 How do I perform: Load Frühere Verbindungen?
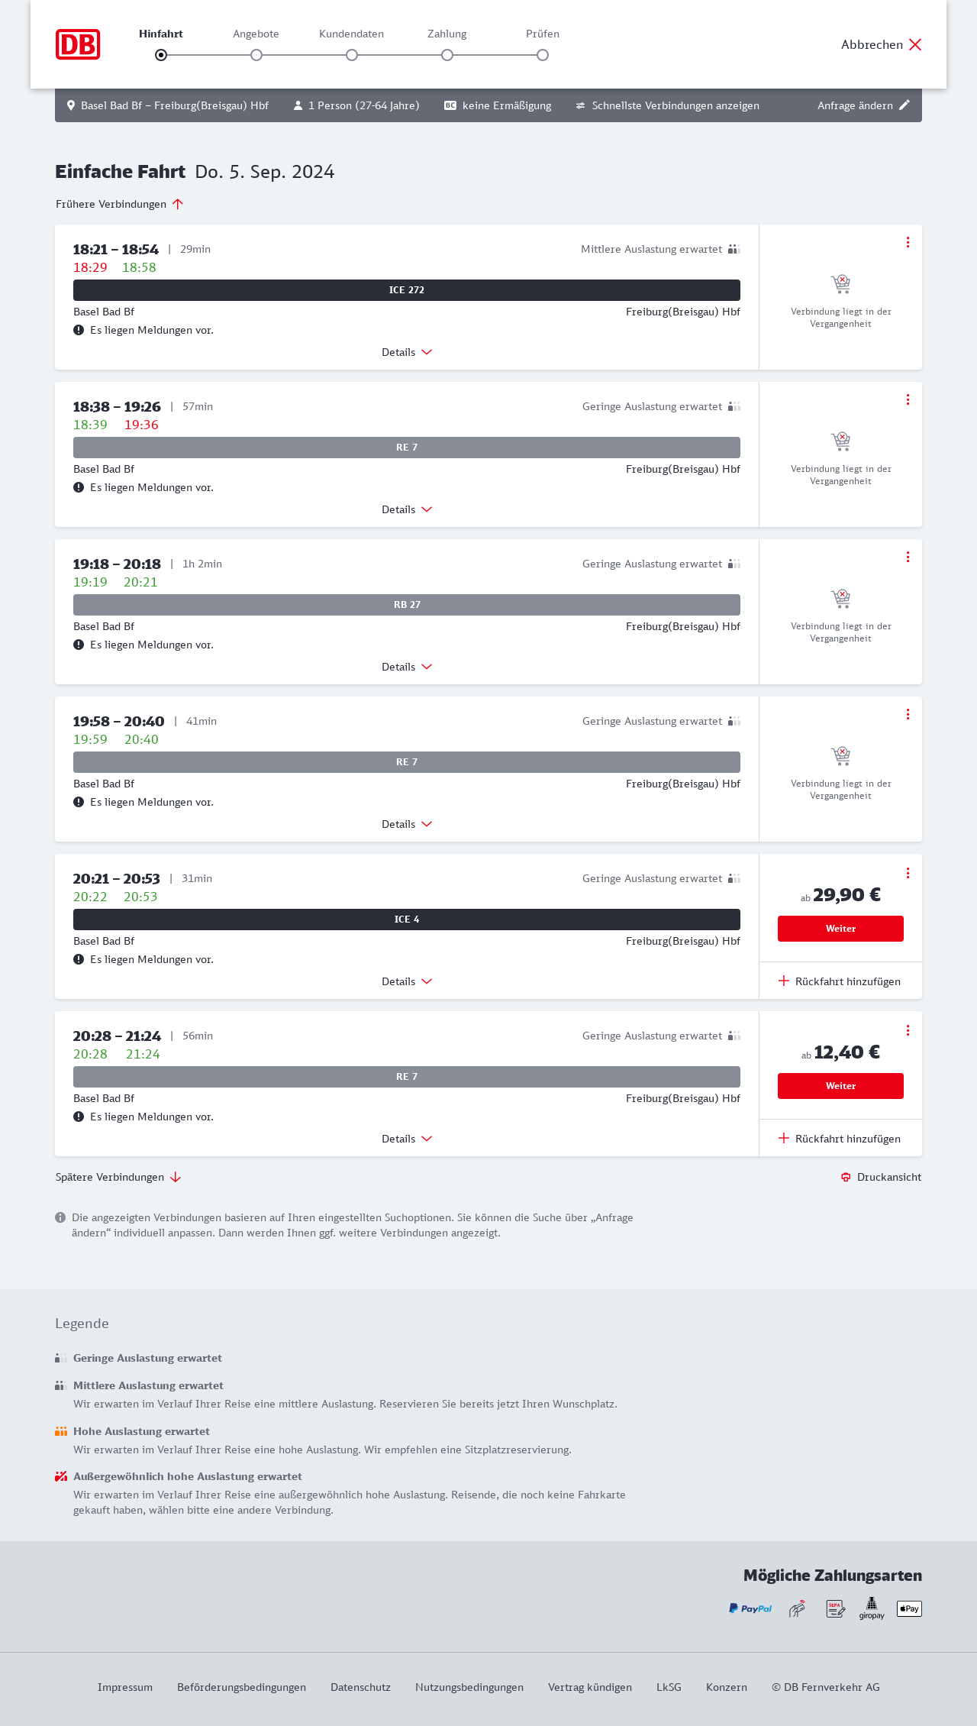[x=120, y=204]
